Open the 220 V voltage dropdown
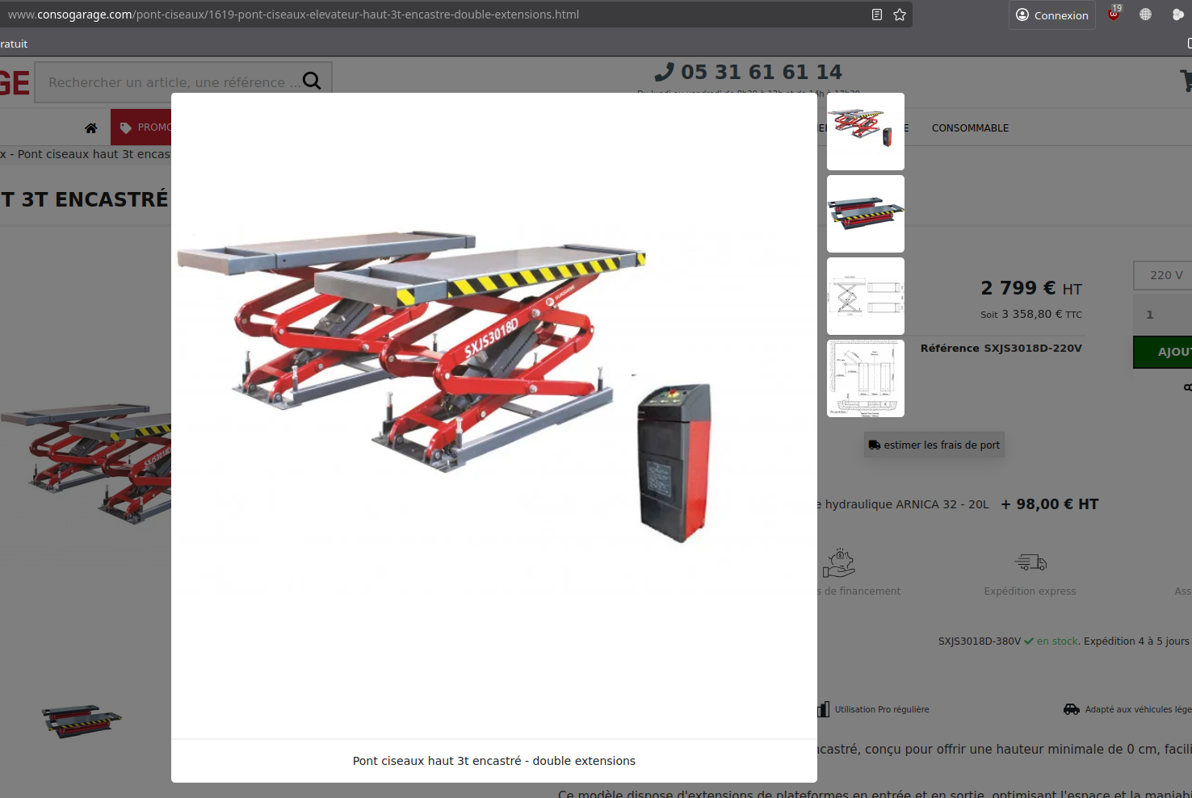The image size is (1192, 798). [1163, 275]
